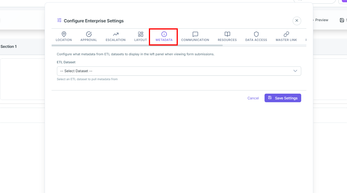Click the Escalation trending arrow icon
Screen dimensions: 347x193
click(116, 34)
